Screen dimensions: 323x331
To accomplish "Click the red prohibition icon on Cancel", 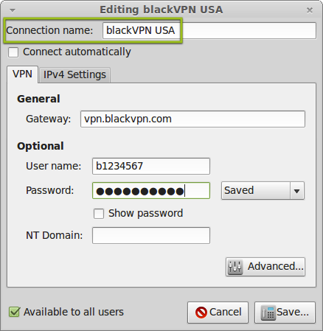I will (x=201, y=313).
